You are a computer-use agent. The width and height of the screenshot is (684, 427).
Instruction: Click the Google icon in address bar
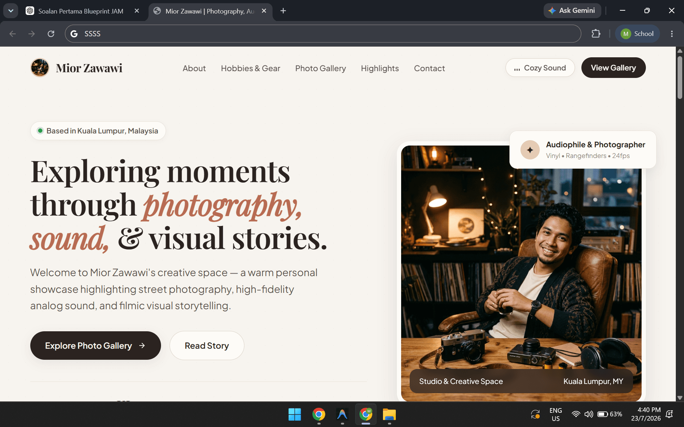74,34
